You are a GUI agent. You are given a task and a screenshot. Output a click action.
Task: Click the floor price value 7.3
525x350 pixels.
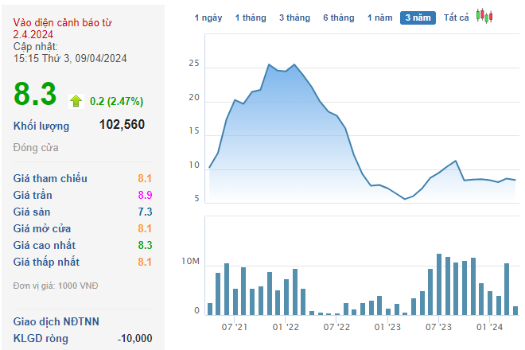click(x=144, y=212)
